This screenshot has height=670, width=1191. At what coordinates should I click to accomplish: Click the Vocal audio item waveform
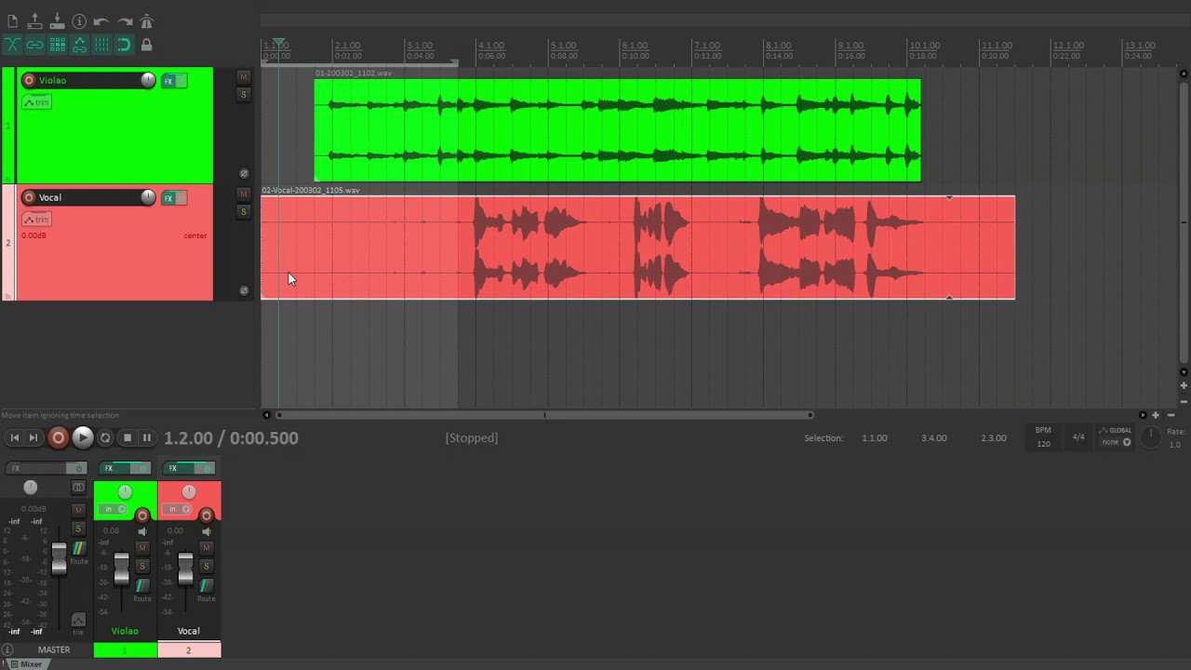coord(637,248)
